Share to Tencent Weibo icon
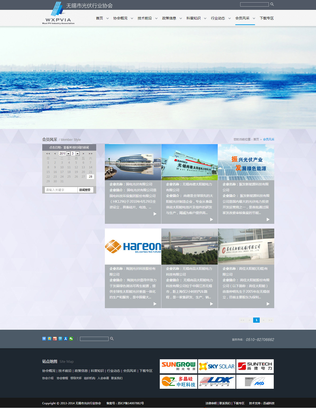The width and height of the screenshot is (316, 408). [60, 339]
